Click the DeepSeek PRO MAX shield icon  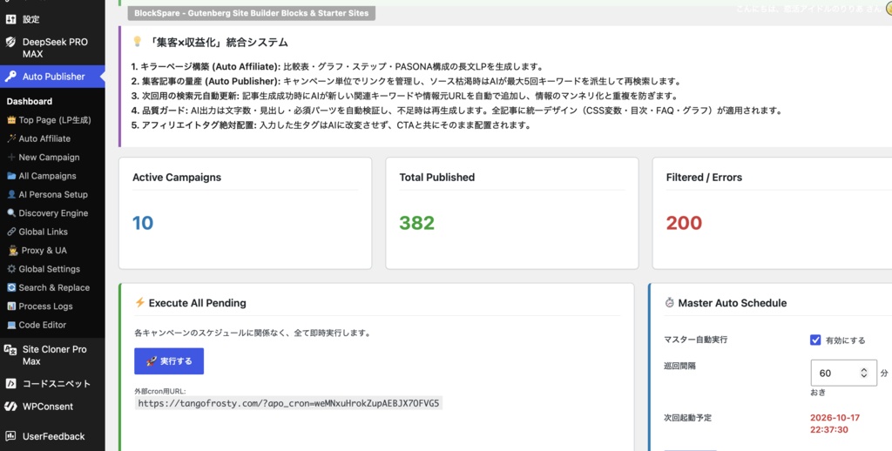10,42
